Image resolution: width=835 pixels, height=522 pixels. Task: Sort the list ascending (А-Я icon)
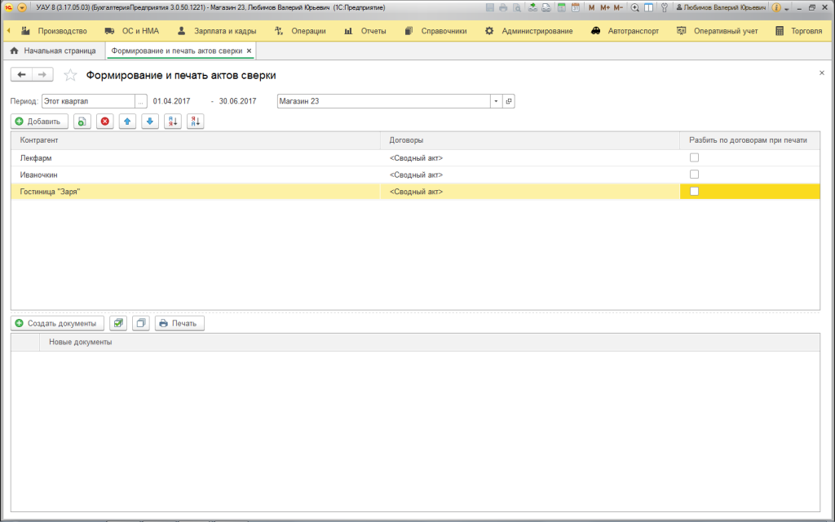click(x=173, y=122)
